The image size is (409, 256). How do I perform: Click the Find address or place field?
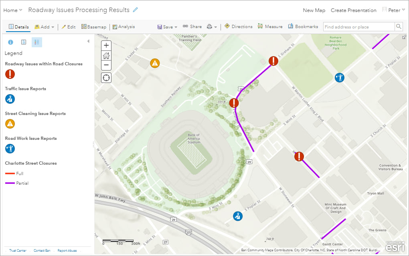[x=358, y=27]
